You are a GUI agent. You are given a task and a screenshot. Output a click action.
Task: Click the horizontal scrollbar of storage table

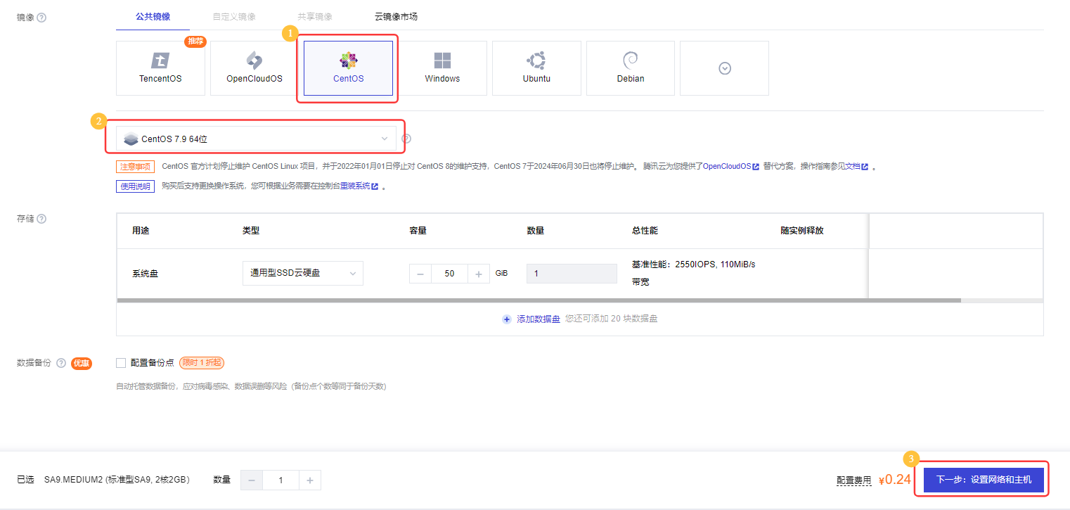(x=539, y=300)
